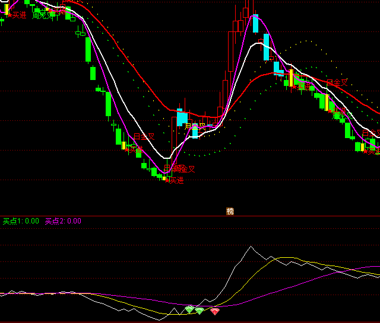This screenshot has width=380, height=323.
Task: Click the red diamond signal marker
Action: 214,311
